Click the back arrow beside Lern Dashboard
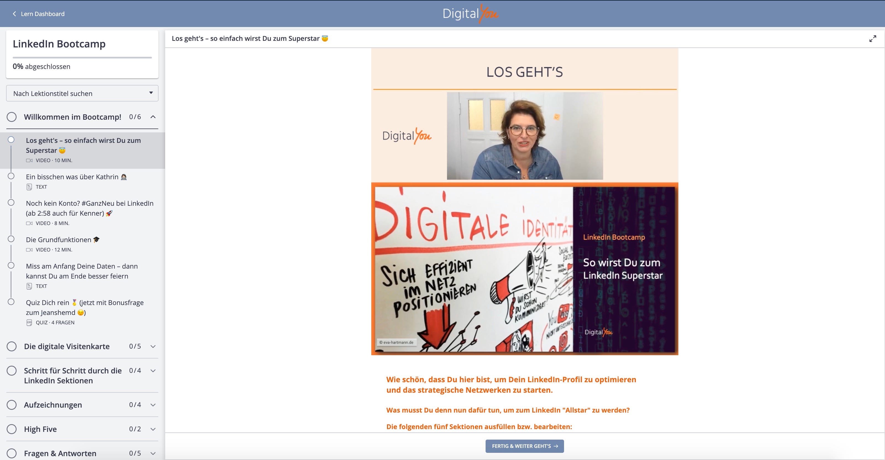This screenshot has height=460, width=885. coord(14,14)
